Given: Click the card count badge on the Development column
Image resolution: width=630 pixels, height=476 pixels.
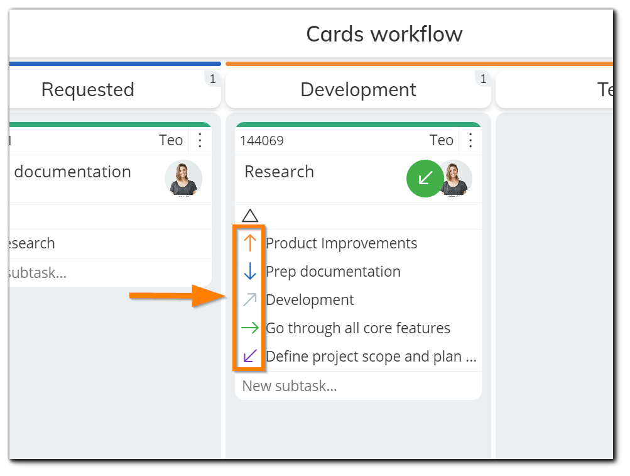Looking at the screenshot, I should tap(483, 79).
